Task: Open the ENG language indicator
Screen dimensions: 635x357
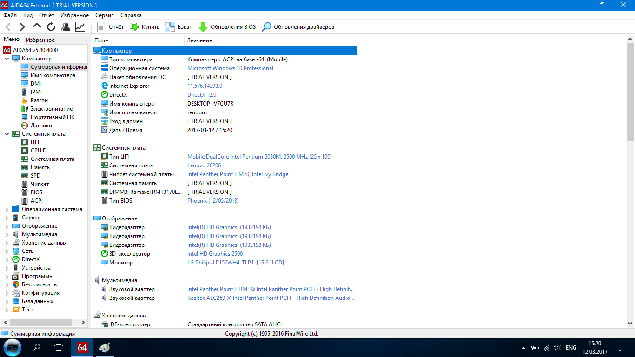Action: (571, 347)
